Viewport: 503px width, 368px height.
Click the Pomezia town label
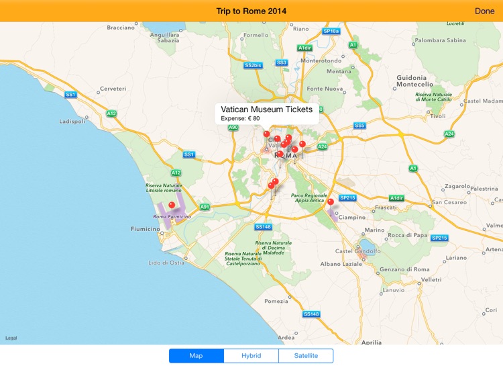pyautogui.click(x=276, y=302)
